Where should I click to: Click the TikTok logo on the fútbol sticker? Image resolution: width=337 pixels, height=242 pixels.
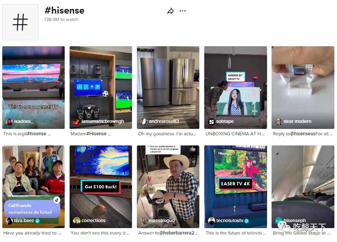[57, 200]
